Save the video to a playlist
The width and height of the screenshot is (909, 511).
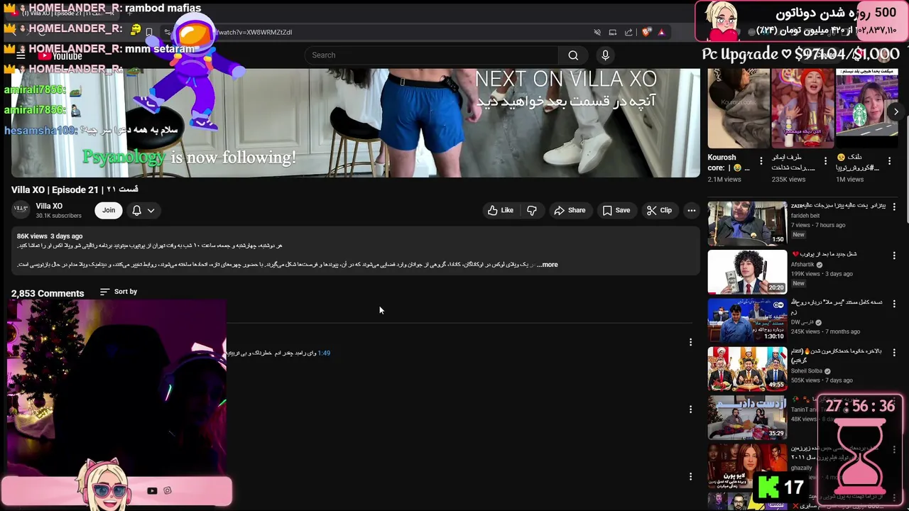(616, 210)
